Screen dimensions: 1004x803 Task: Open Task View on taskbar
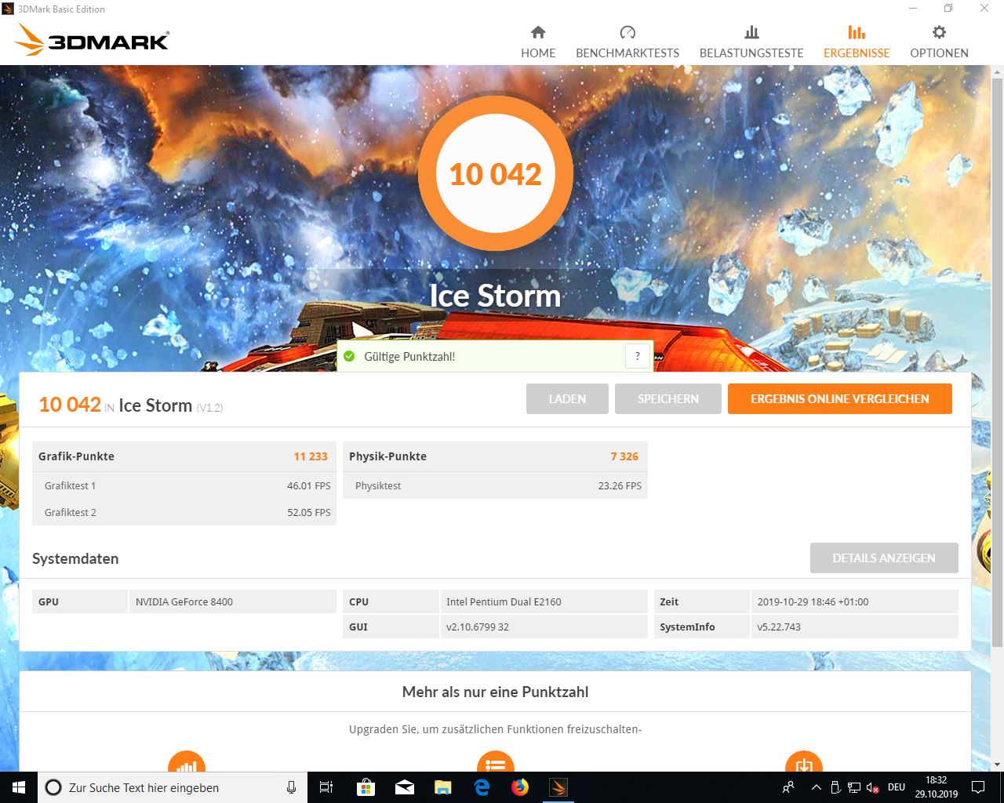pyautogui.click(x=326, y=787)
